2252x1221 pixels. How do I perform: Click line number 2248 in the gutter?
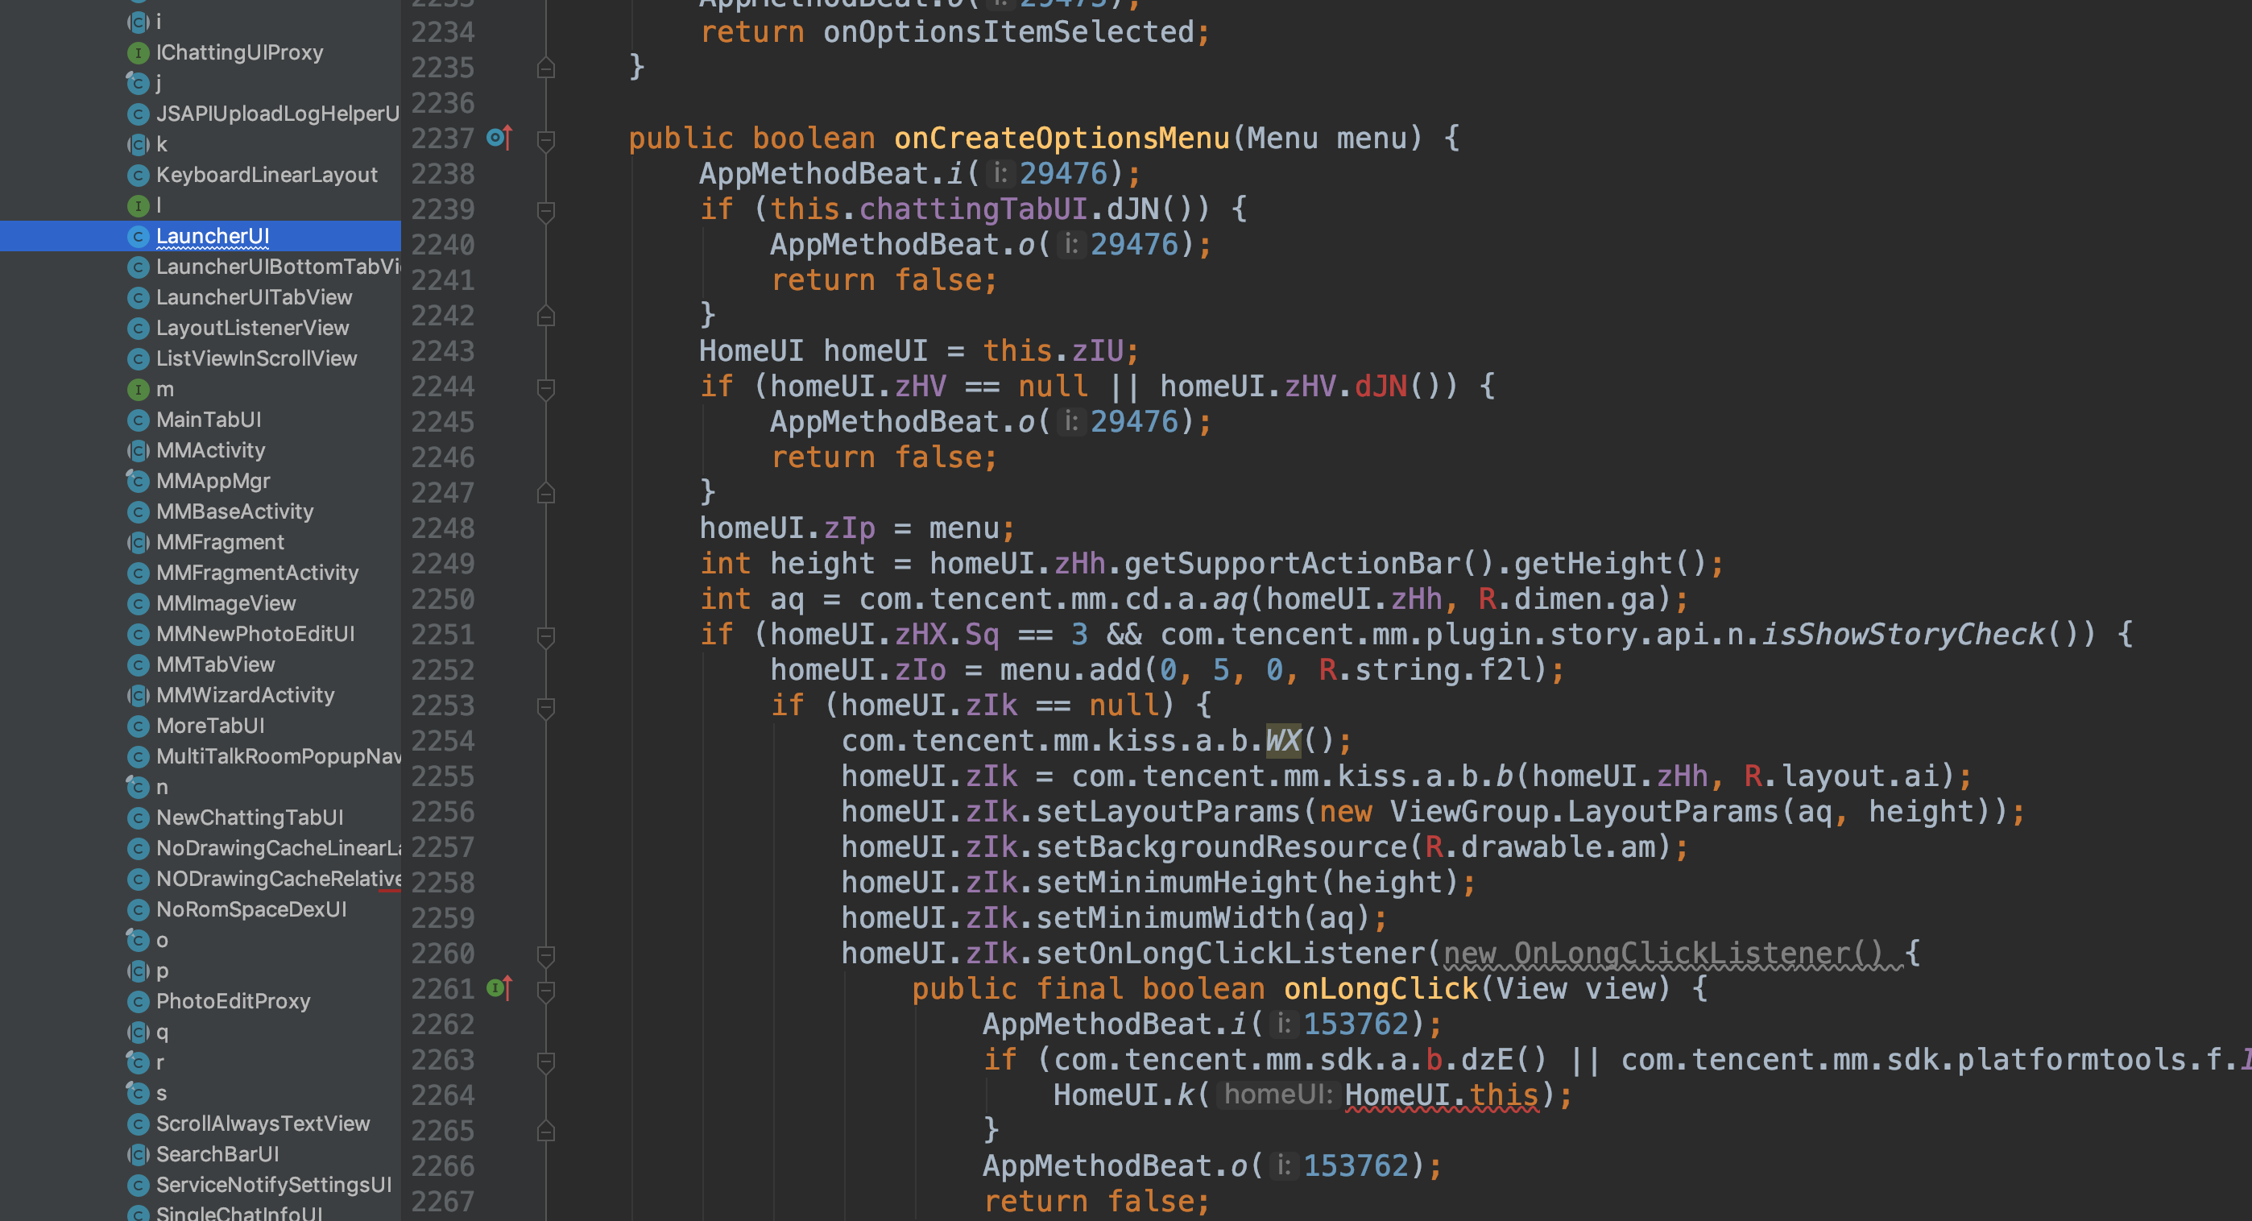coord(442,528)
